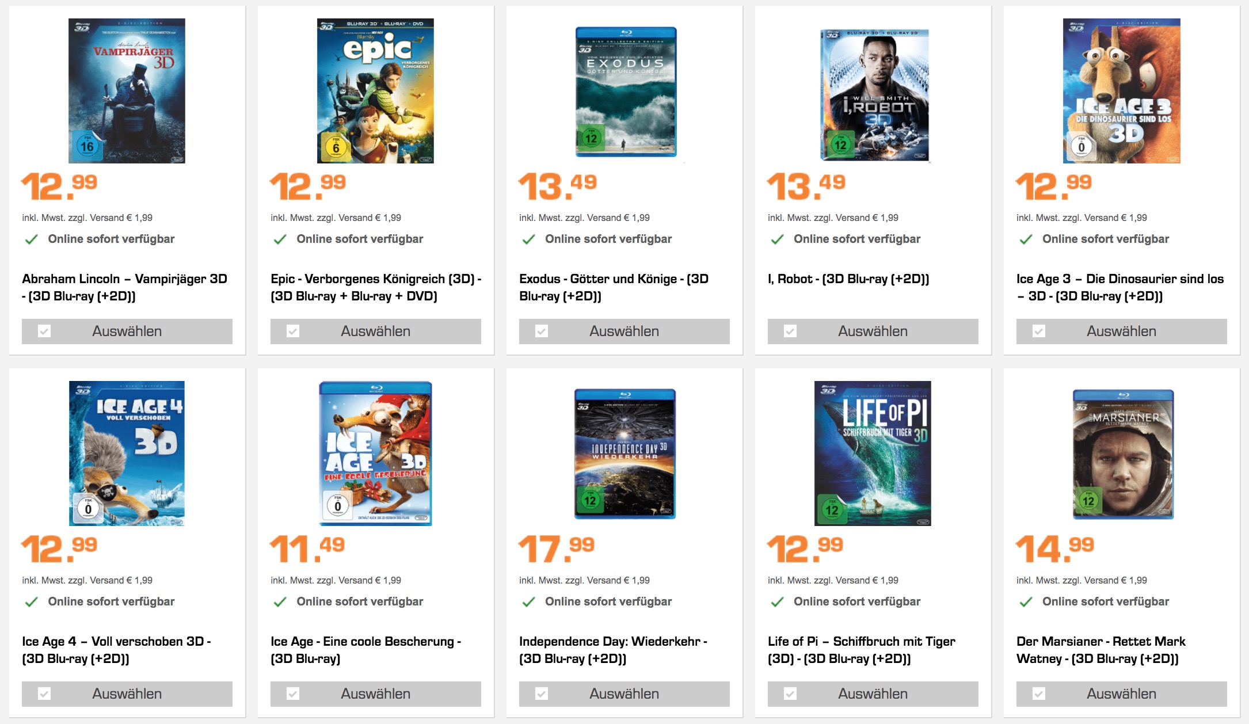The image size is (1249, 724).
Task: Select the green availability checkmark under Exodus
Action: pos(528,239)
